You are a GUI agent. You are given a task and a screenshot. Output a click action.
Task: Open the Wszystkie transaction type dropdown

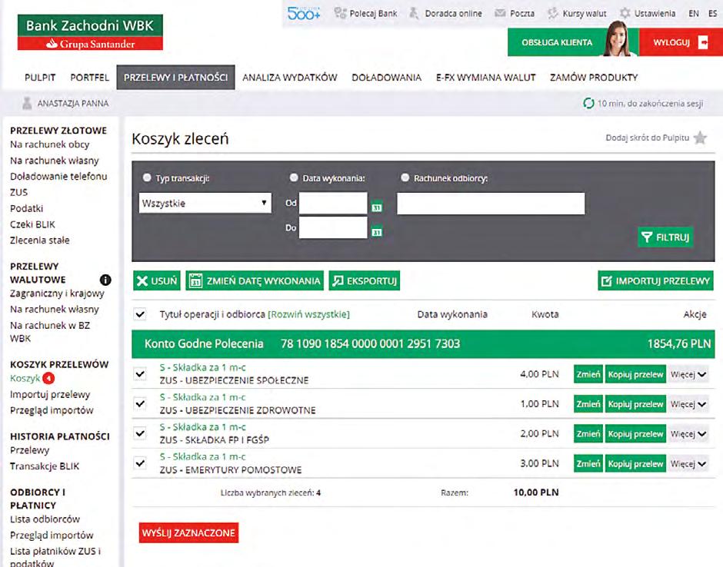[205, 203]
